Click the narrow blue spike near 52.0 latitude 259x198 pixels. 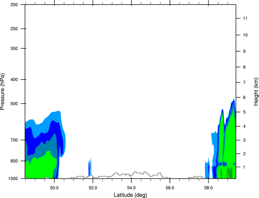(90, 167)
